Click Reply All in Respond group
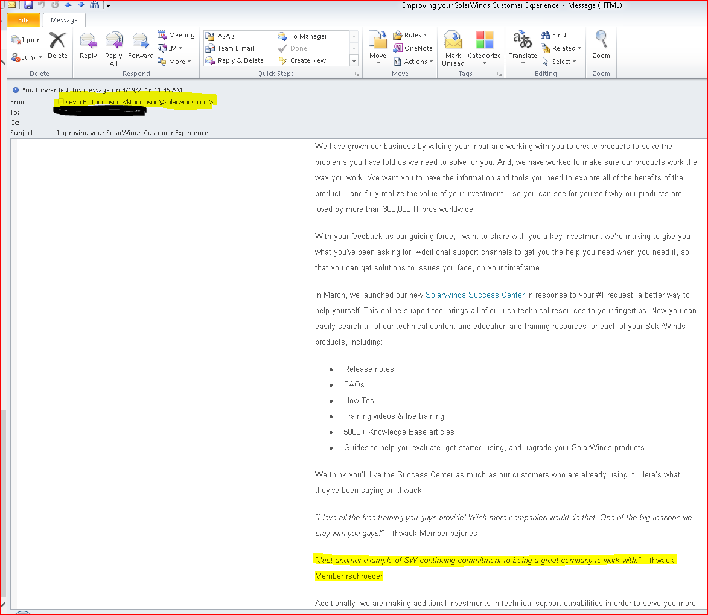Viewport: 708px width, 615px height. click(113, 49)
